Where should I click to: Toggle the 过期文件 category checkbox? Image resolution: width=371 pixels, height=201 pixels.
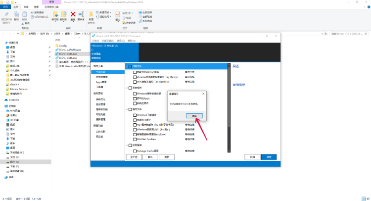(x=130, y=66)
